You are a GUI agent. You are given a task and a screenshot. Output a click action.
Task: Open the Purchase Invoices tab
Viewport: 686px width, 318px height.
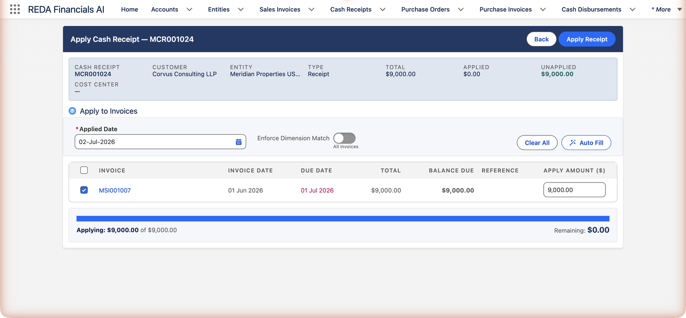click(505, 9)
